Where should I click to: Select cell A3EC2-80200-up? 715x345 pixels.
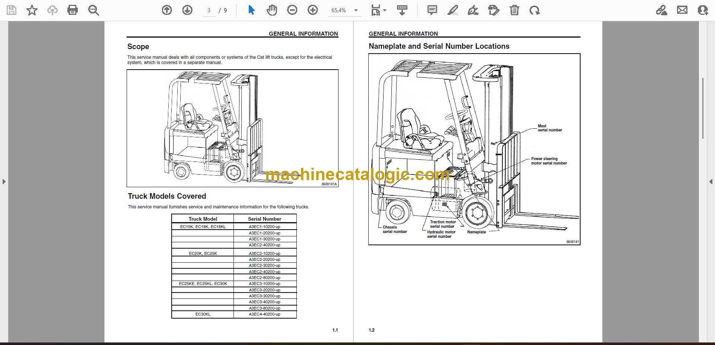[x=265, y=278]
